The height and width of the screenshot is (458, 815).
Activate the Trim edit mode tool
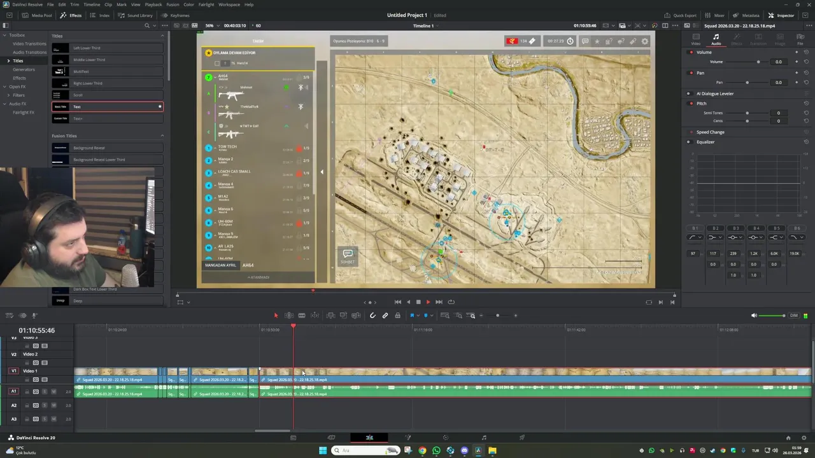click(x=288, y=316)
